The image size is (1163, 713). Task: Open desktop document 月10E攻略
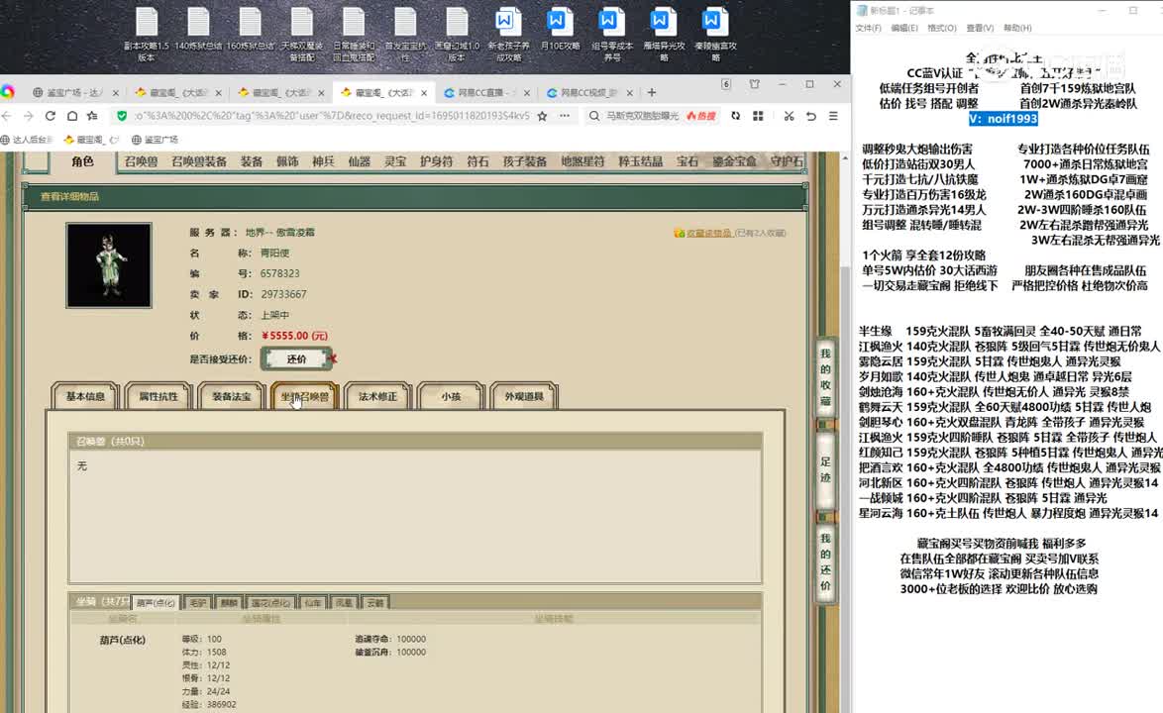560,30
